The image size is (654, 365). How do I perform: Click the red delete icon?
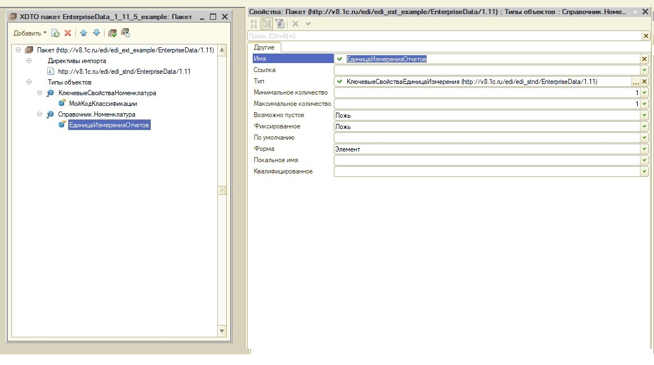pyautogui.click(x=68, y=33)
